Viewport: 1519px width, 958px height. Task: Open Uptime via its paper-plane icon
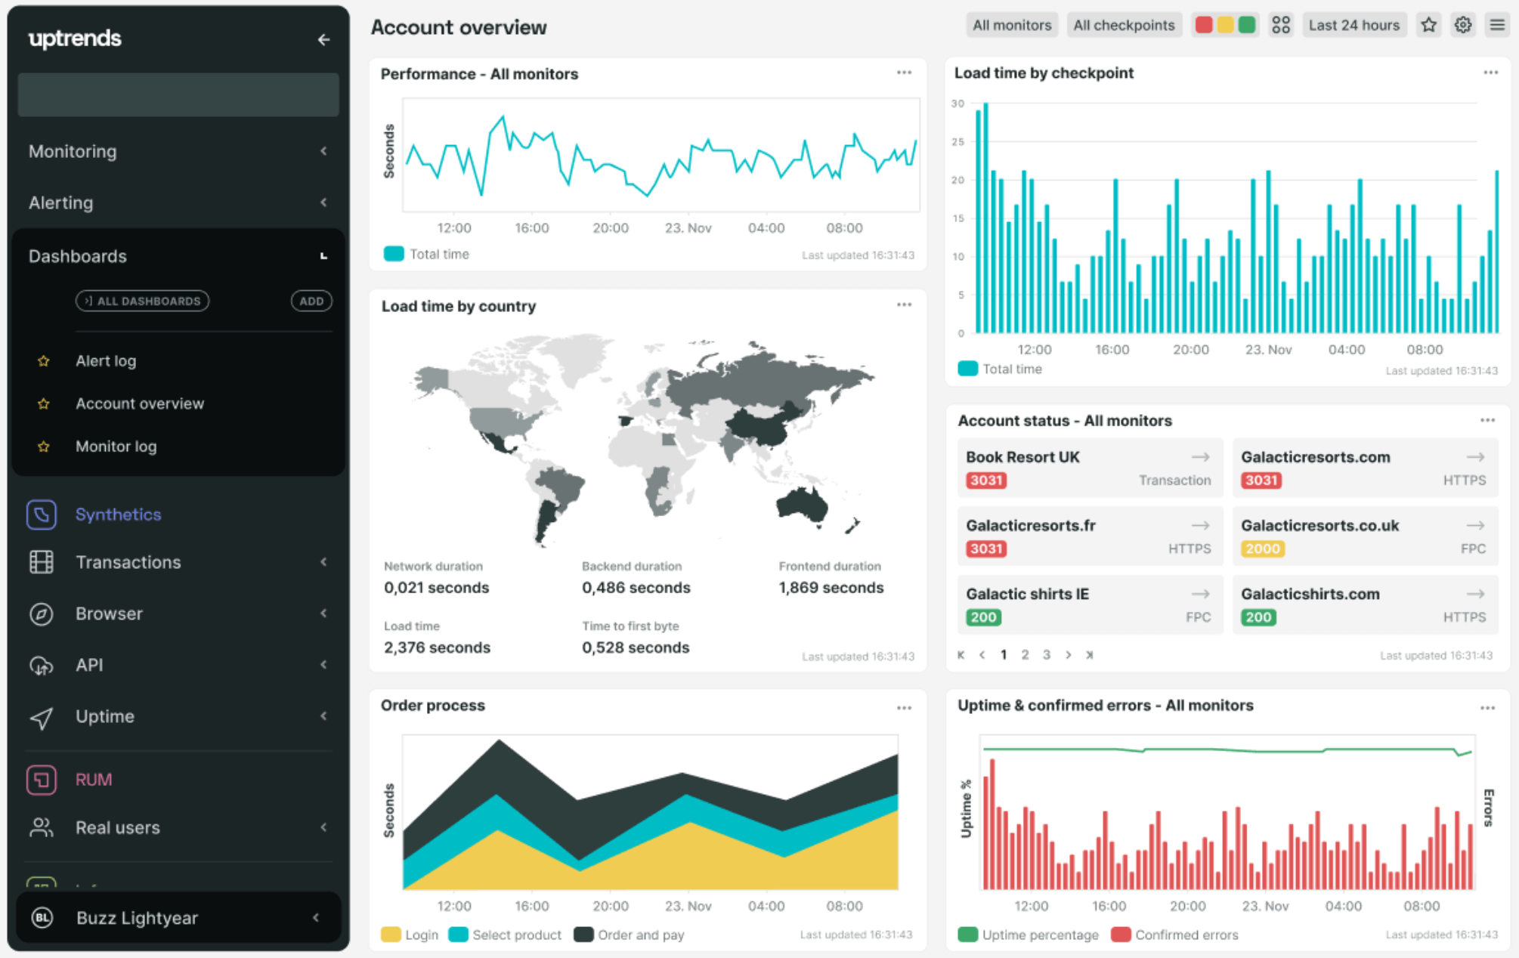(42, 716)
